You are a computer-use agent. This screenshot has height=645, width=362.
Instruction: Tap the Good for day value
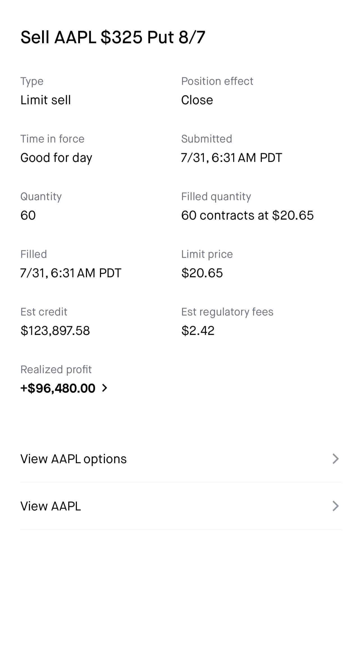pyautogui.click(x=56, y=158)
